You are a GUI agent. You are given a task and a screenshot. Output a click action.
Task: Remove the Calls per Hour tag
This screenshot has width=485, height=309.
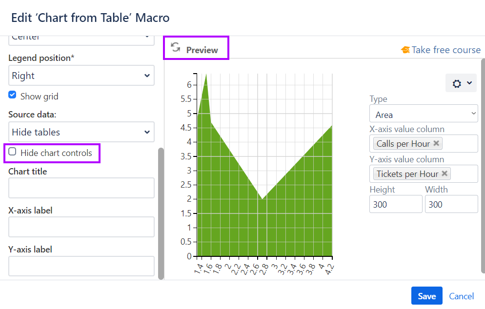tap(436, 143)
